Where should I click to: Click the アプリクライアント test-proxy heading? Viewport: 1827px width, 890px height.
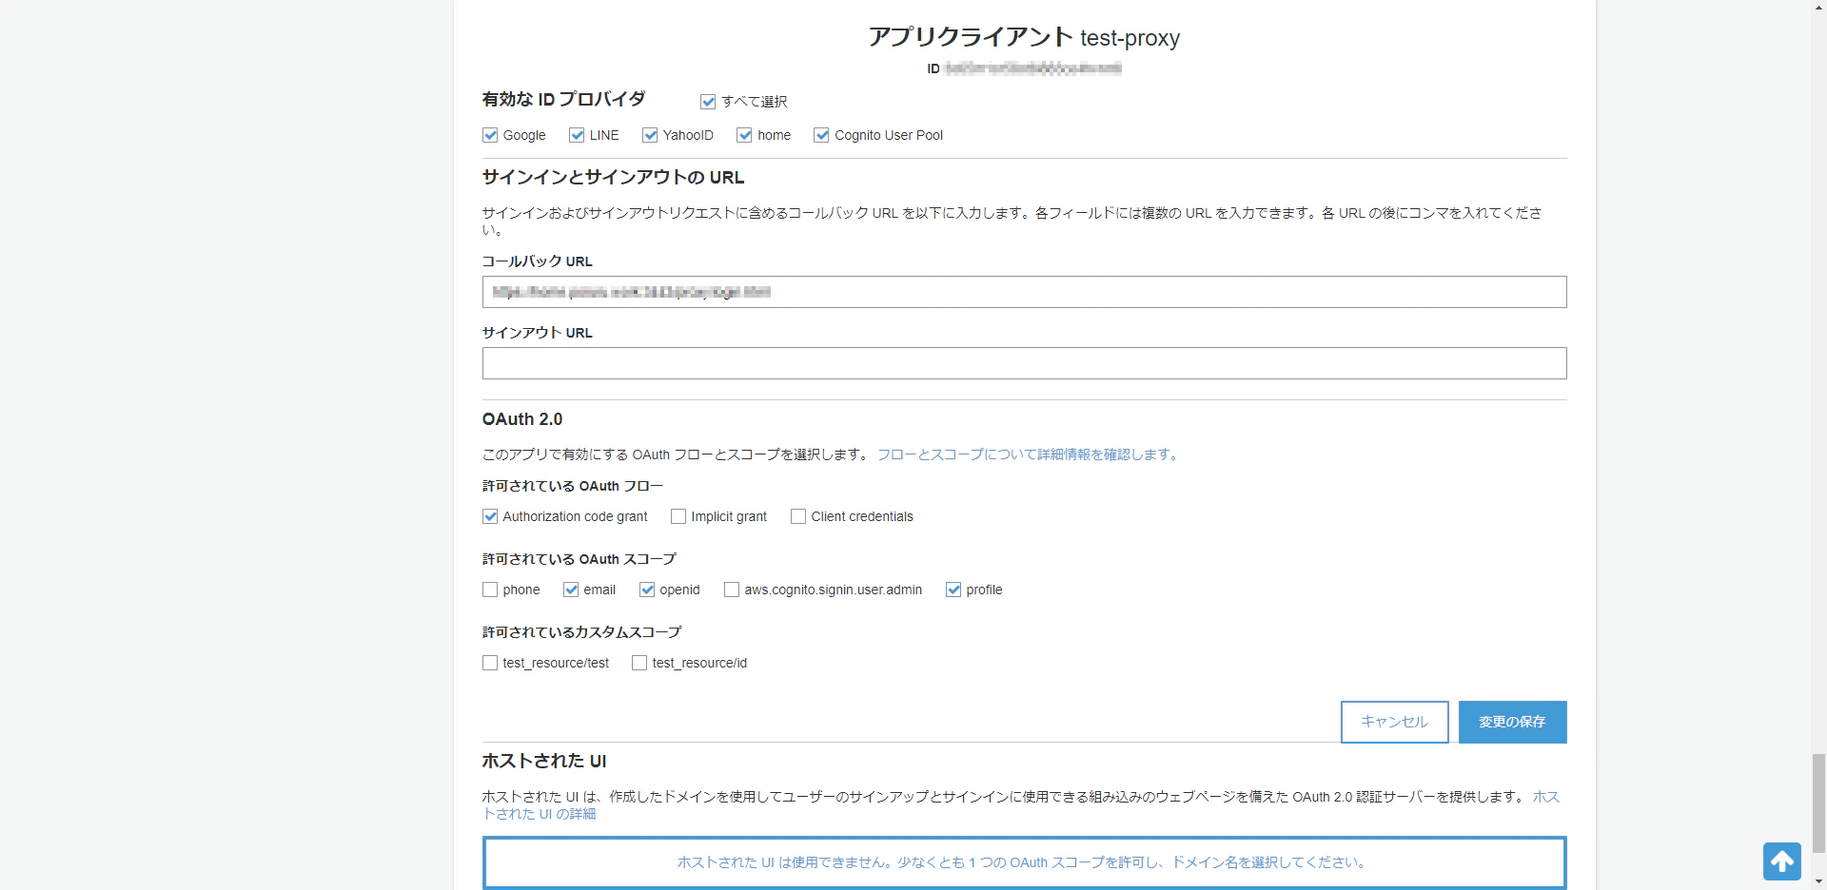pos(1024,37)
